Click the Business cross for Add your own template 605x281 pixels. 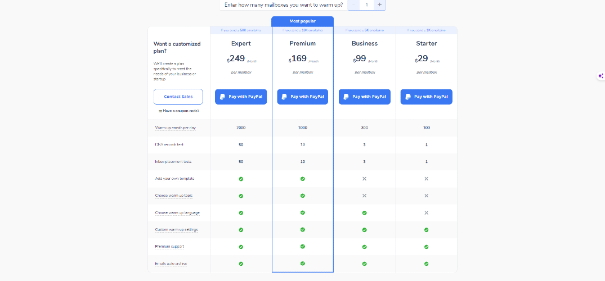(x=364, y=179)
